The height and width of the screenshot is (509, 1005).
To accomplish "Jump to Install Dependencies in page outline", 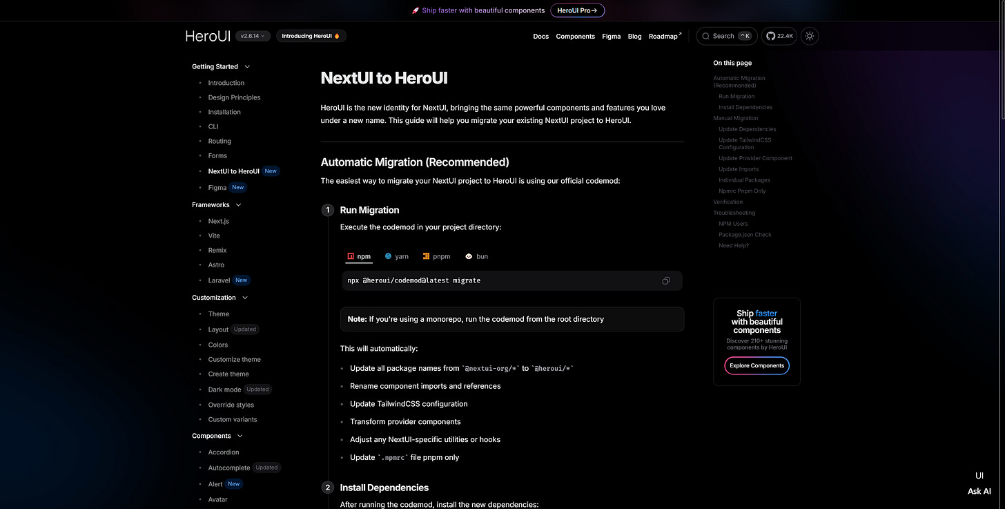I will (x=745, y=107).
